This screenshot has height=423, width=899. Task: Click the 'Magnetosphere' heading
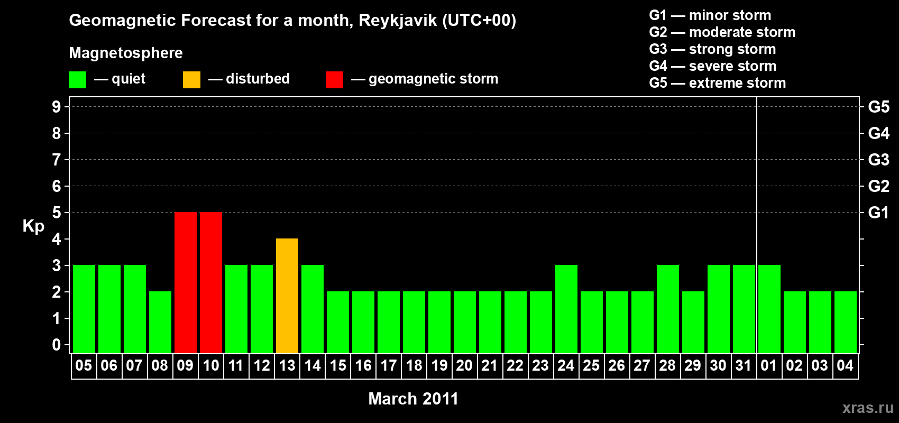pyautogui.click(x=126, y=53)
